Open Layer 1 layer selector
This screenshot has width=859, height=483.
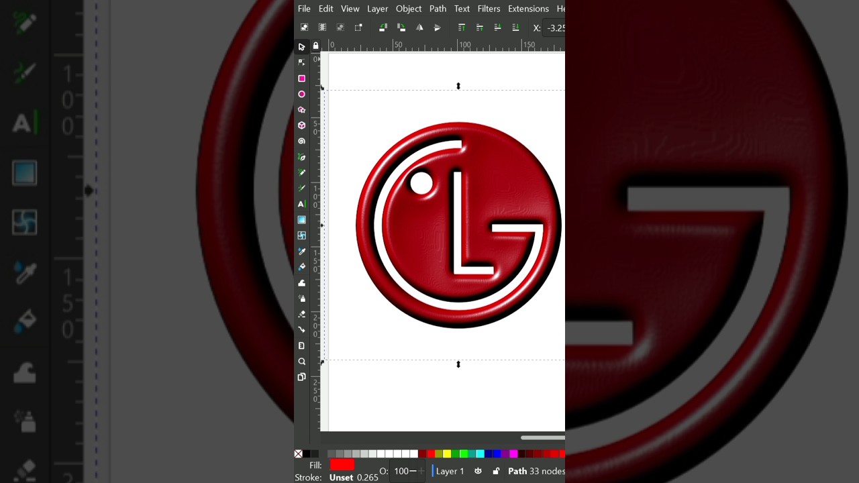tap(448, 471)
